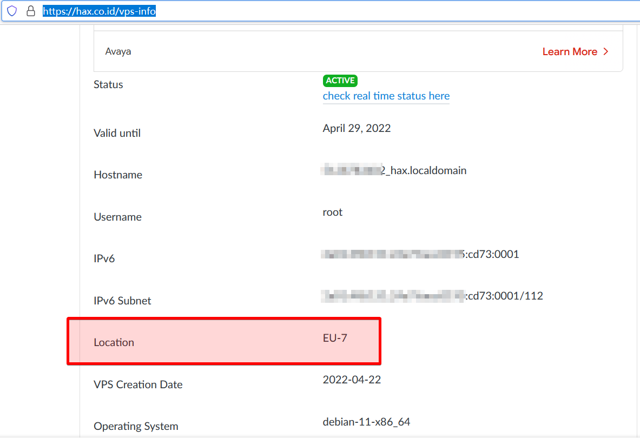Select the EU-7 location value

tap(335, 338)
